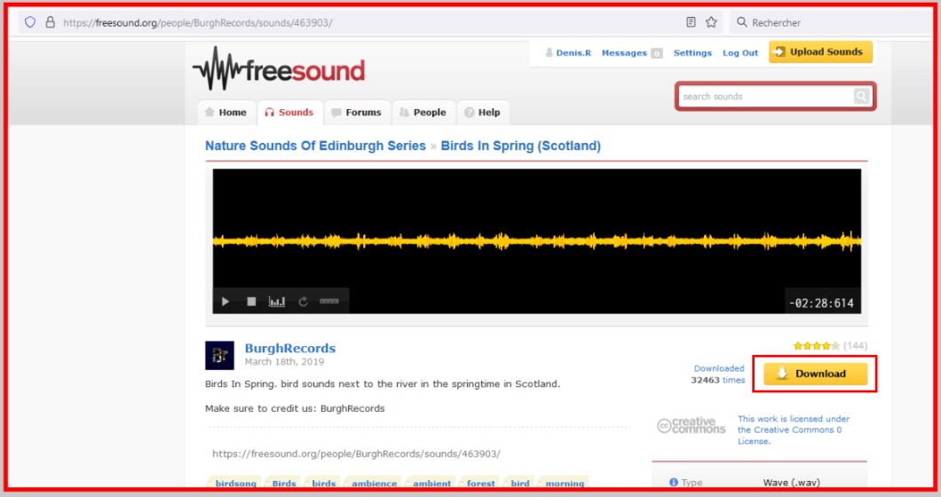Switch player to spectrogram display icon

tap(277, 302)
